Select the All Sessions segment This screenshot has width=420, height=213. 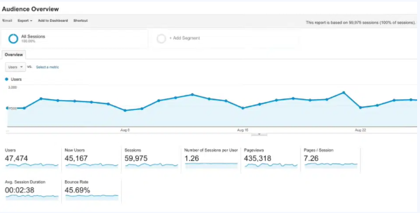pyautogui.click(x=75, y=39)
